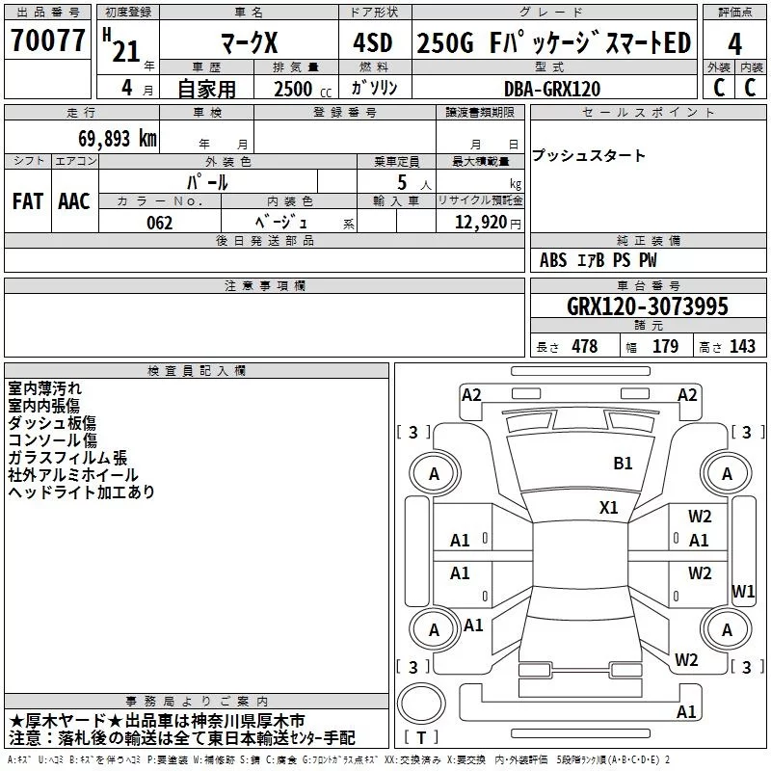The height and width of the screenshot is (771, 771).
Task: Click the color number 062
Action: [159, 223]
